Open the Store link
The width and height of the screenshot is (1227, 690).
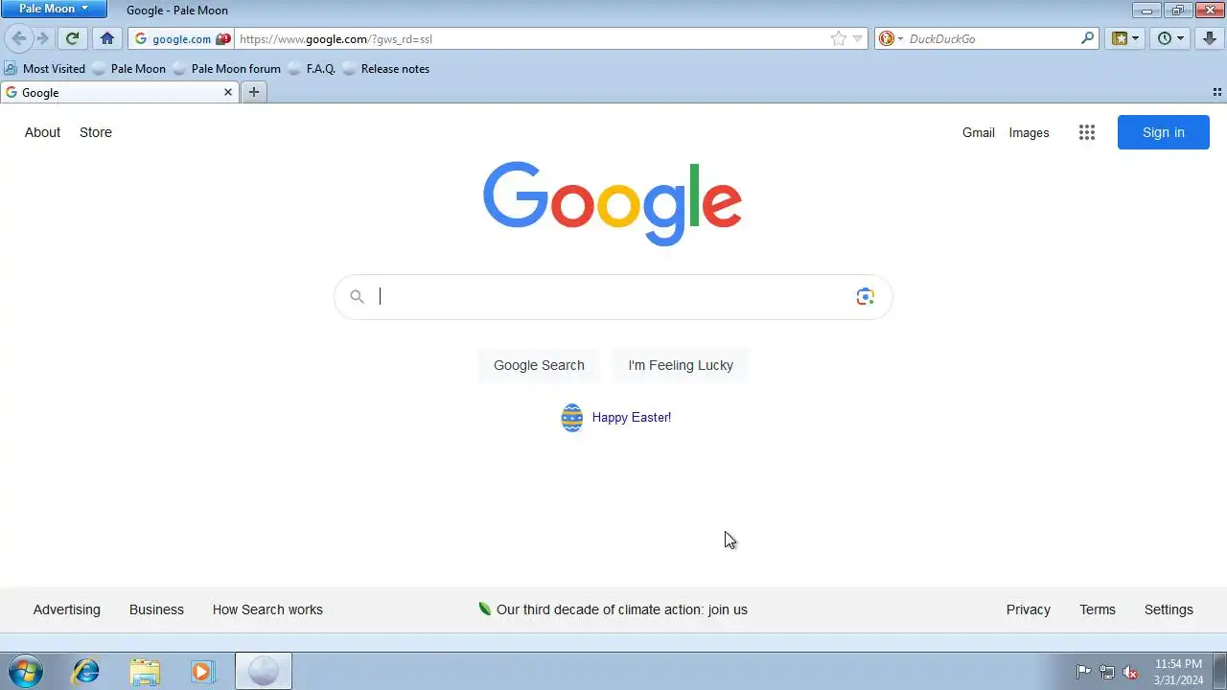coord(96,132)
